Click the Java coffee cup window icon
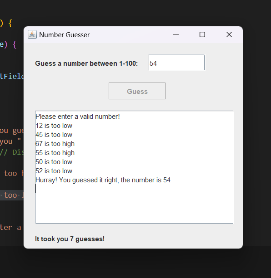 pyautogui.click(x=32, y=34)
